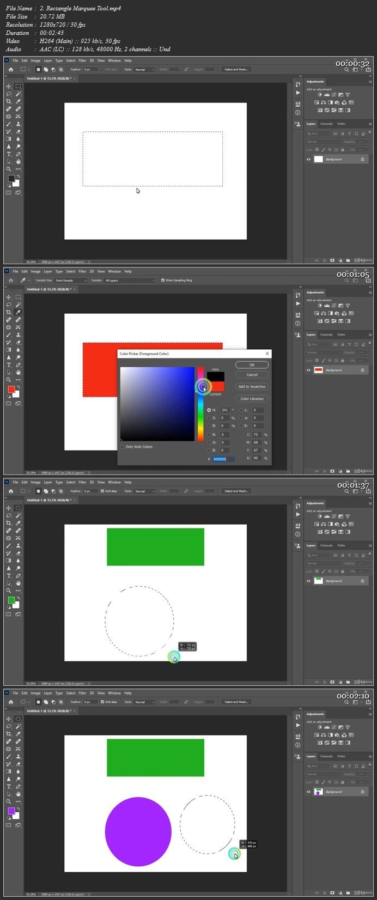377x900 pixels.
Task: Swap foreground and background colors in 00:00:32 frame
Action: [x=18, y=176]
